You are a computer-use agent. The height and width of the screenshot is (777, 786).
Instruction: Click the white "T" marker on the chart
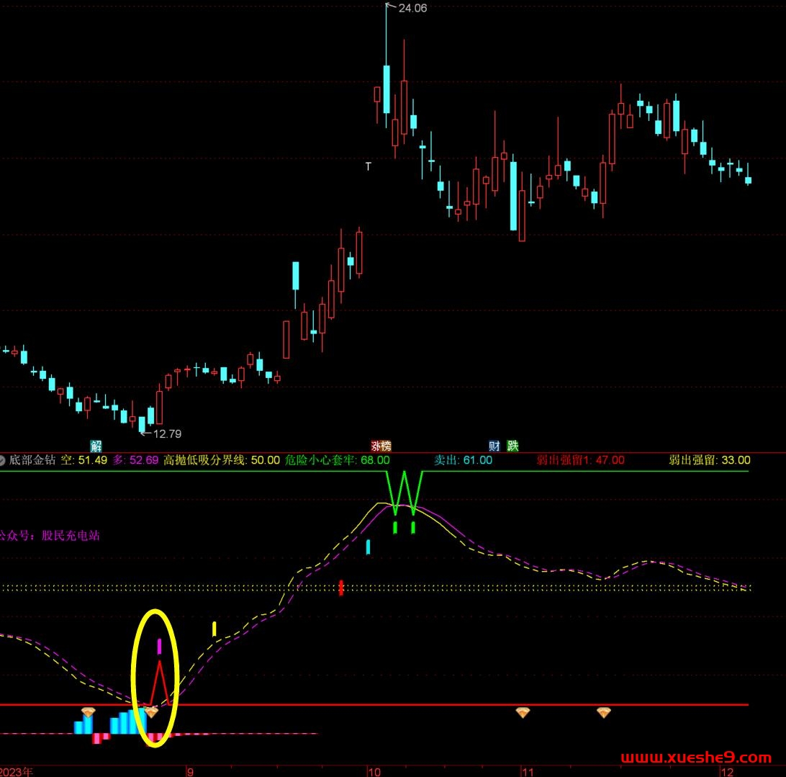pos(369,166)
